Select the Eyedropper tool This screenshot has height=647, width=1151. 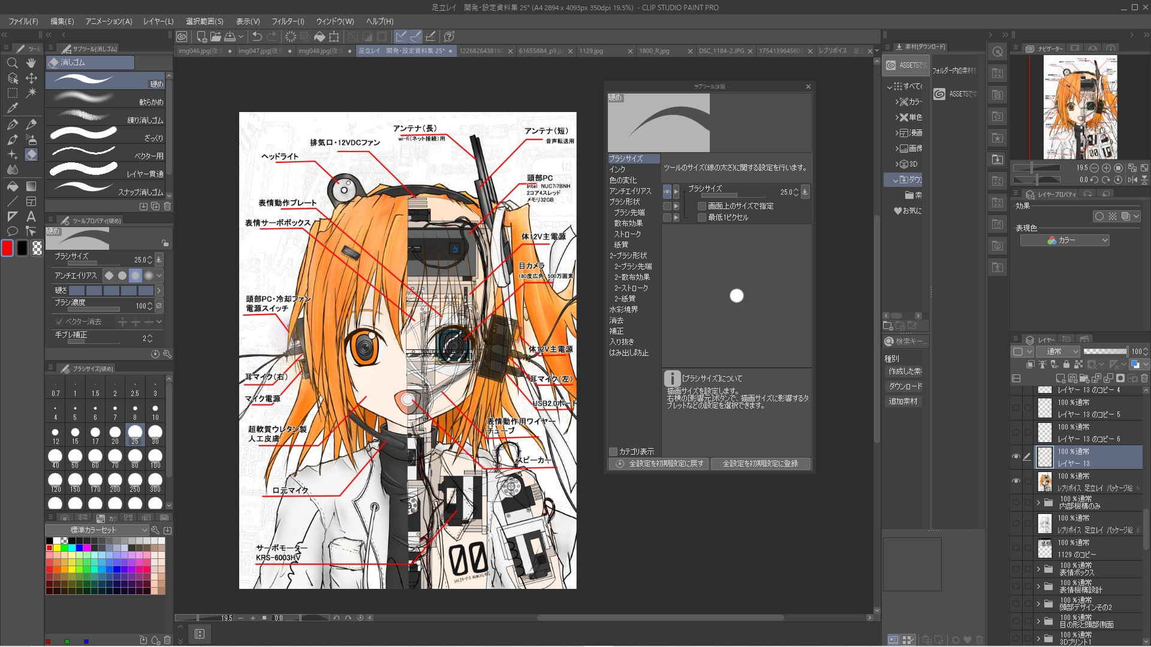[x=12, y=108]
